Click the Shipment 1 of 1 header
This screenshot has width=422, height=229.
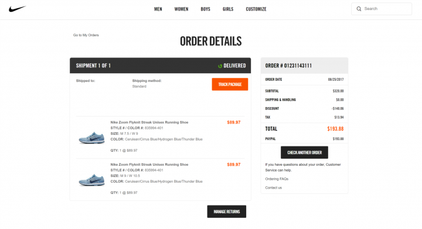[161, 66]
